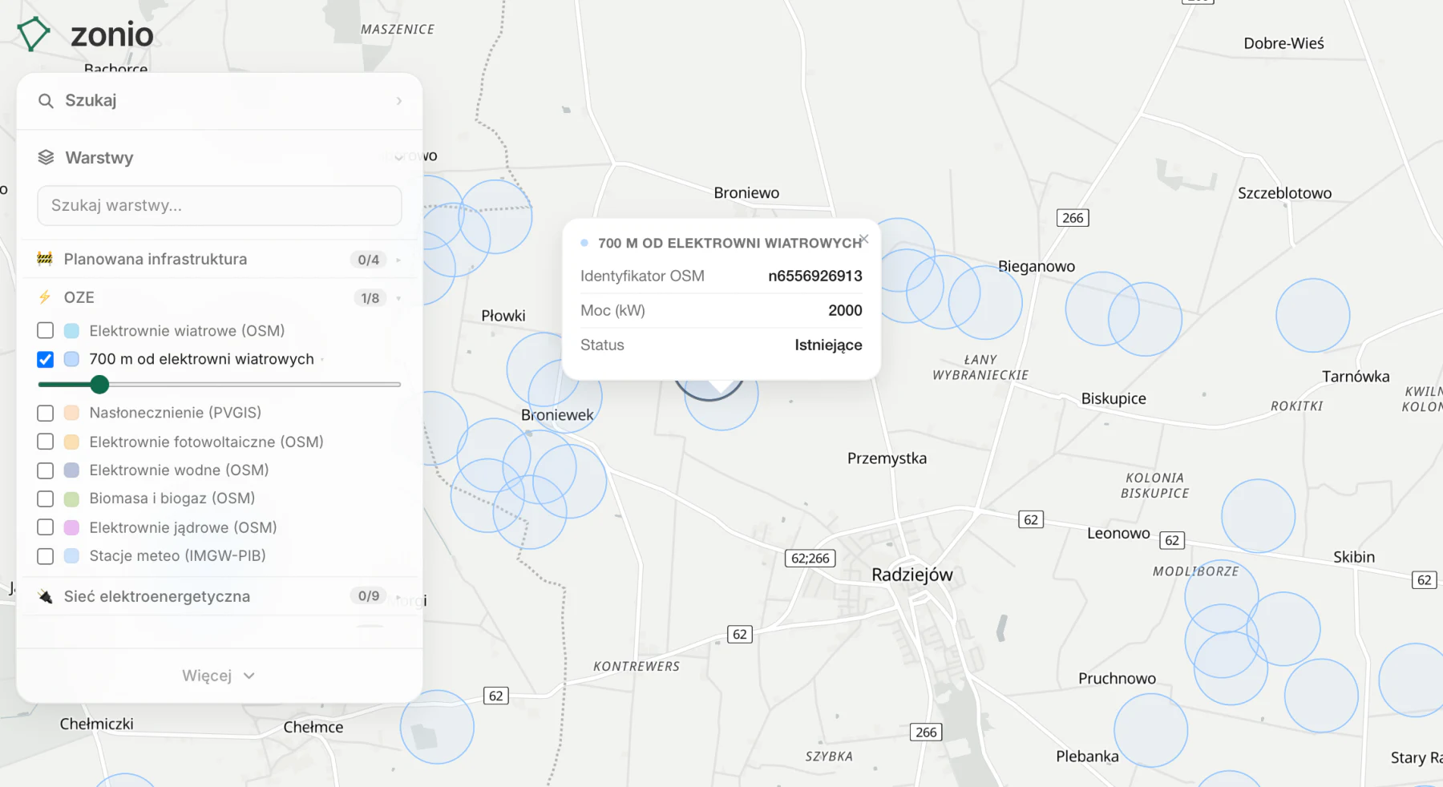Image resolution: width=1443 pixels, height=787 pixels.
Task: Open Planowana infrastruktura layer group
Action: 220,259
